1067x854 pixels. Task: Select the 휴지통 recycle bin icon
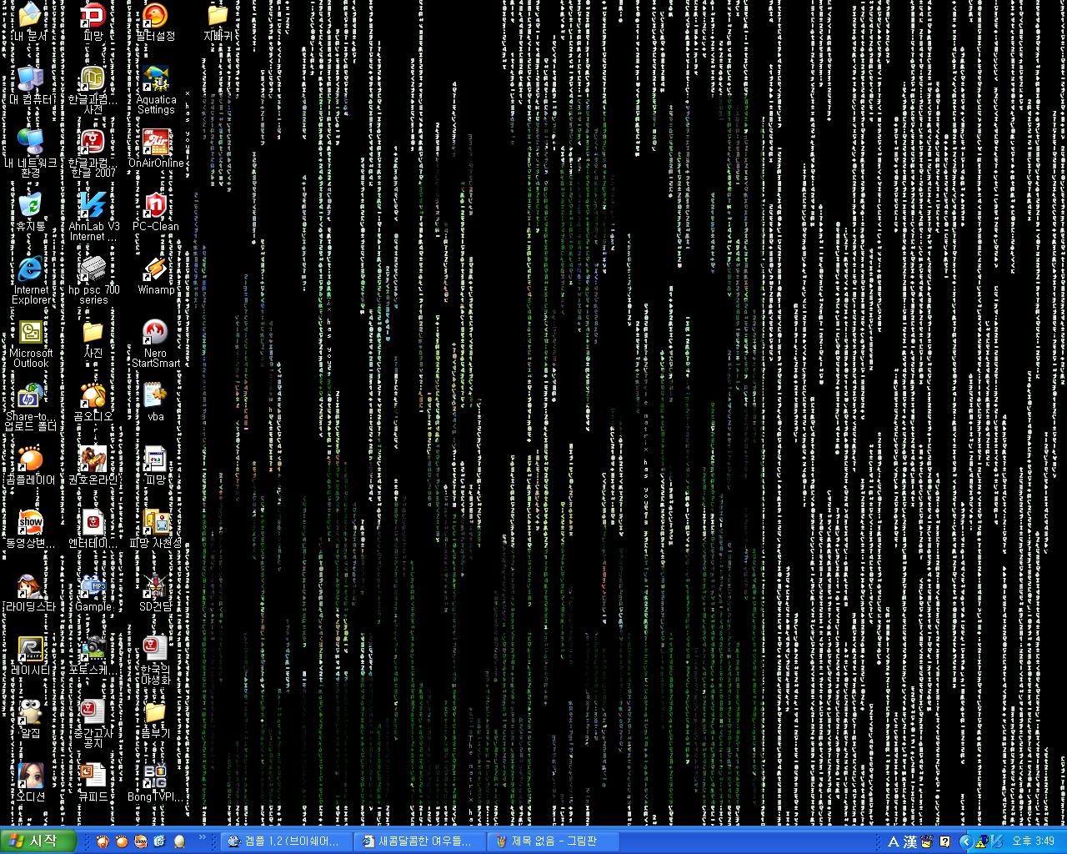(x=31, y=211)
